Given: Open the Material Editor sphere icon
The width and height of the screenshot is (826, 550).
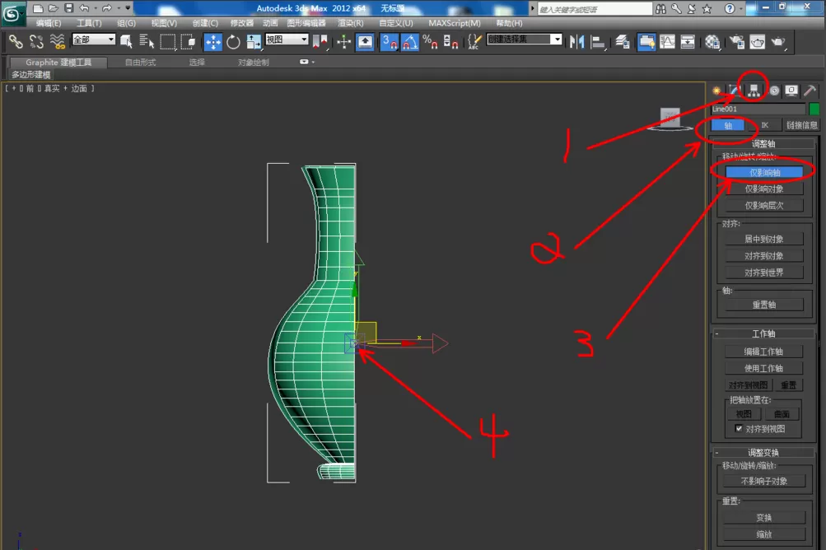Looking at the screenshot, I should click(x=712, y=42).
